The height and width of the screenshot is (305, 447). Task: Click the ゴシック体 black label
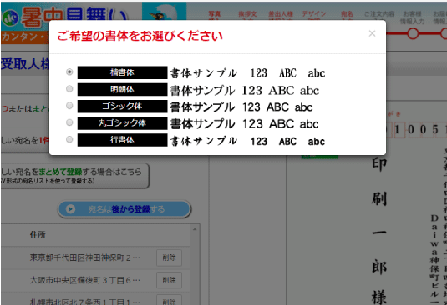122,107
